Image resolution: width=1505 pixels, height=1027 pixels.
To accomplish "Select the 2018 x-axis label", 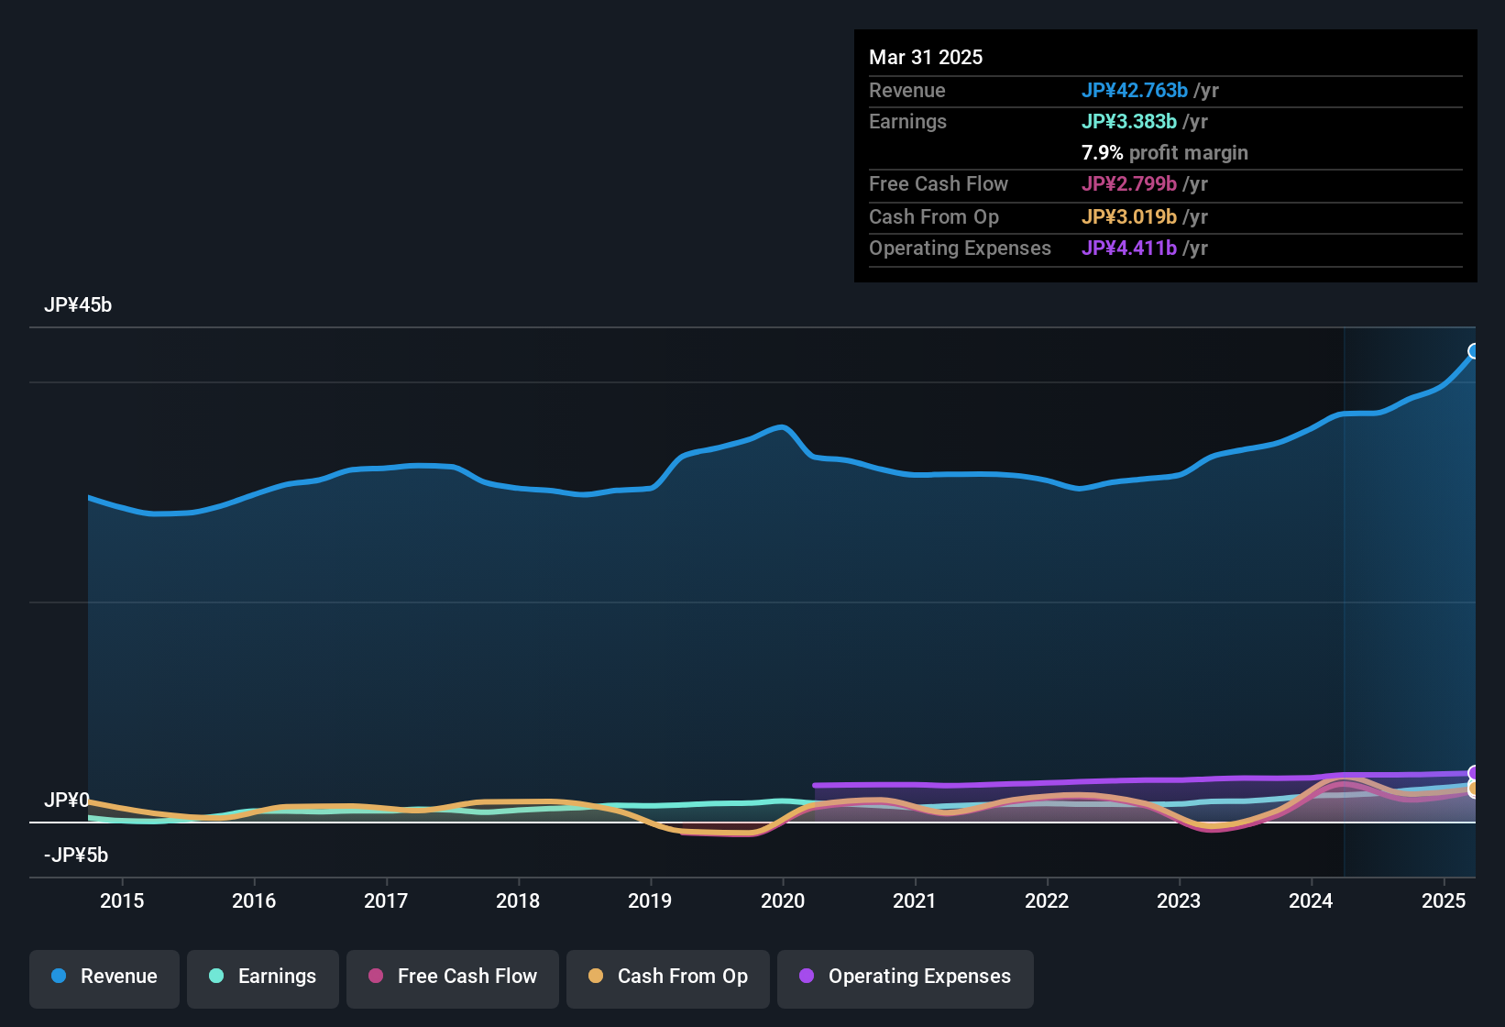I will point(518,900).
